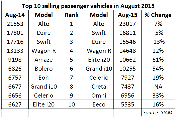Screen dimensions: 176x117
Task: Click the NA percent change cell
Action: 158,87
